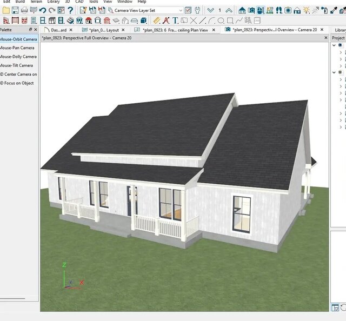The width and height of the screenshot is (346, 321).
Task: Close the camera view pane with its X
Action: 325,38
